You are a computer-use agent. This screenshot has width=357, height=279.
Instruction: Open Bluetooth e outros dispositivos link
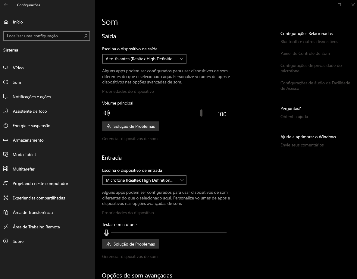309,42
